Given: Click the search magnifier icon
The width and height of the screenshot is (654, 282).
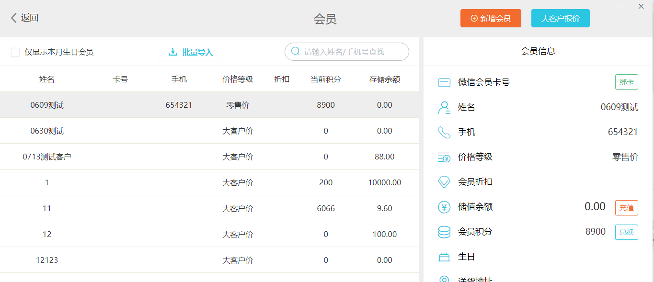Looking at the screenshot, I should pyautogui.click(x=296, y=52).
